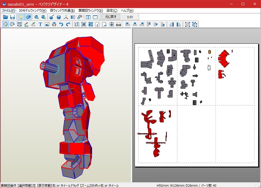Click the gray cylinder peg on 3D model

pos(49,67)
